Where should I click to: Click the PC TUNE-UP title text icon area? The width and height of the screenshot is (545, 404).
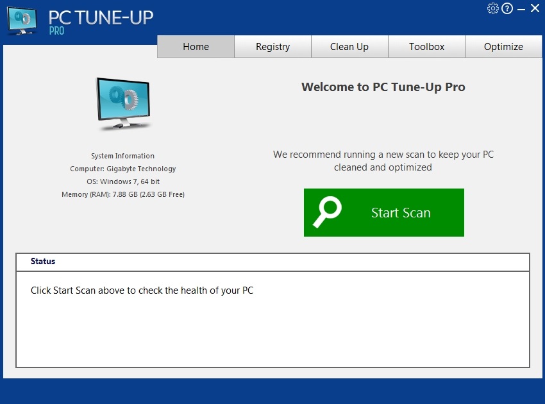point(101,17)
